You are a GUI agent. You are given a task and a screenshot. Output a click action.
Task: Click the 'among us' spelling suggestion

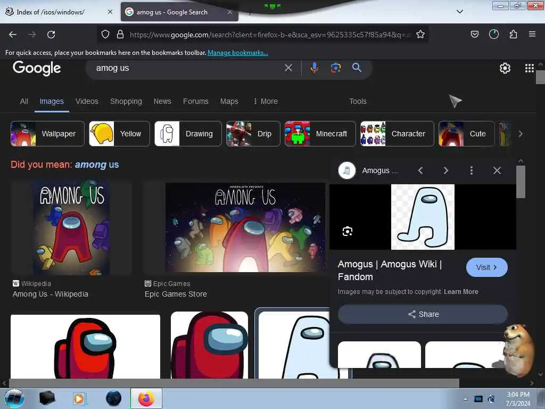point(97,165)
